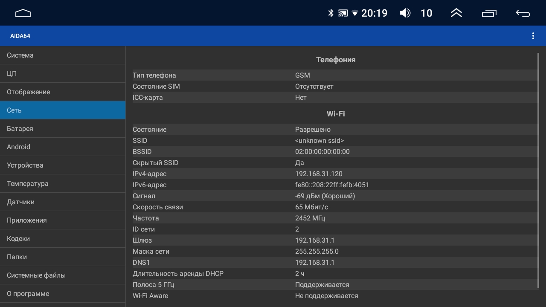Select BSSID value 02:00:00:00:00:00
The image size is (546, 307).
coord(322,152)
